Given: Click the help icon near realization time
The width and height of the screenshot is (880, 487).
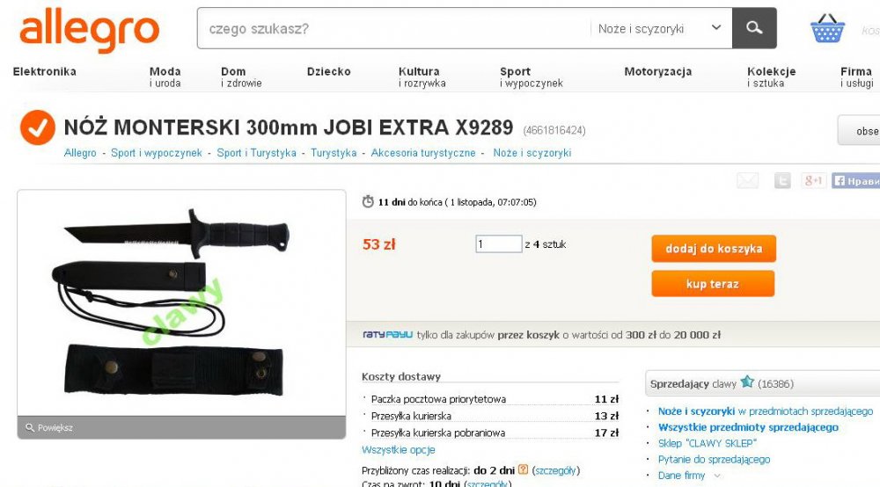Looking at the screenshot, I should click(523, 469).
